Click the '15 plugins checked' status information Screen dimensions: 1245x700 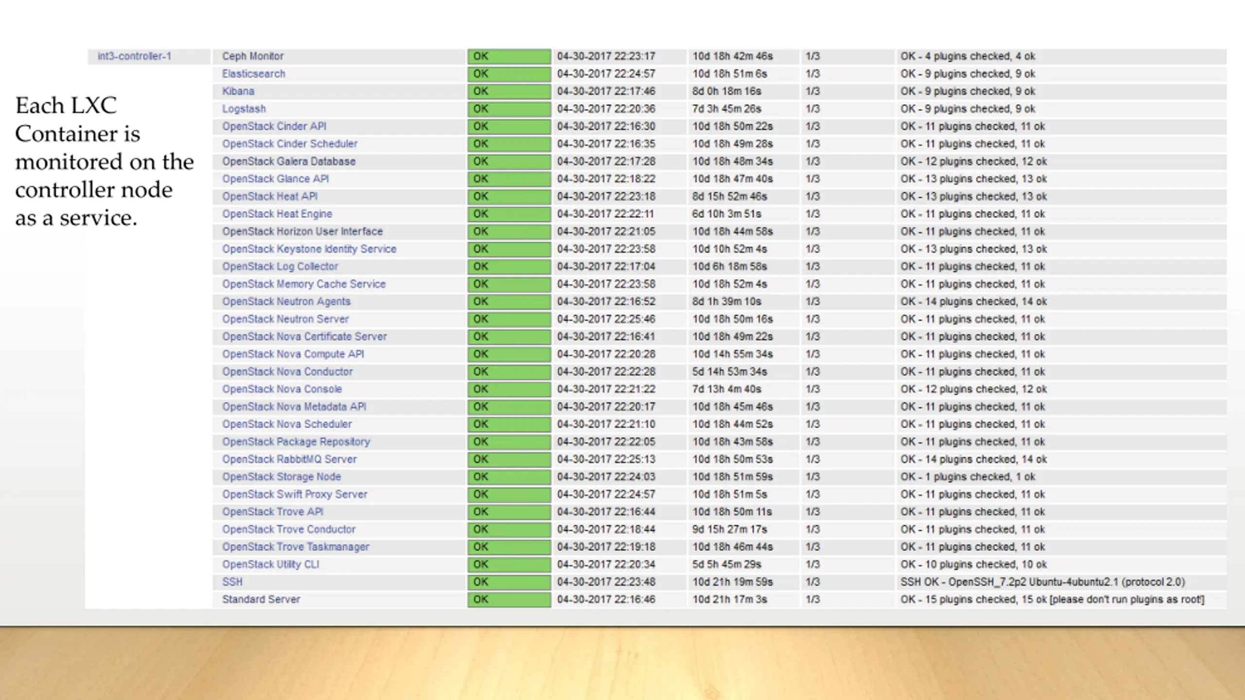click(1052, 599)
